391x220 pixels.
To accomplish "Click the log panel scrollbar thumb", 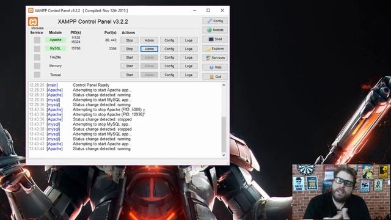I will click(x=224, y=134).
